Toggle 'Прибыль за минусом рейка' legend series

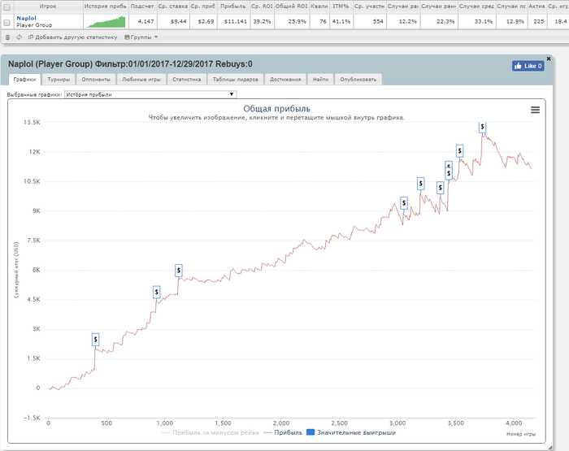pyautogui.click(x=210, y=433)
